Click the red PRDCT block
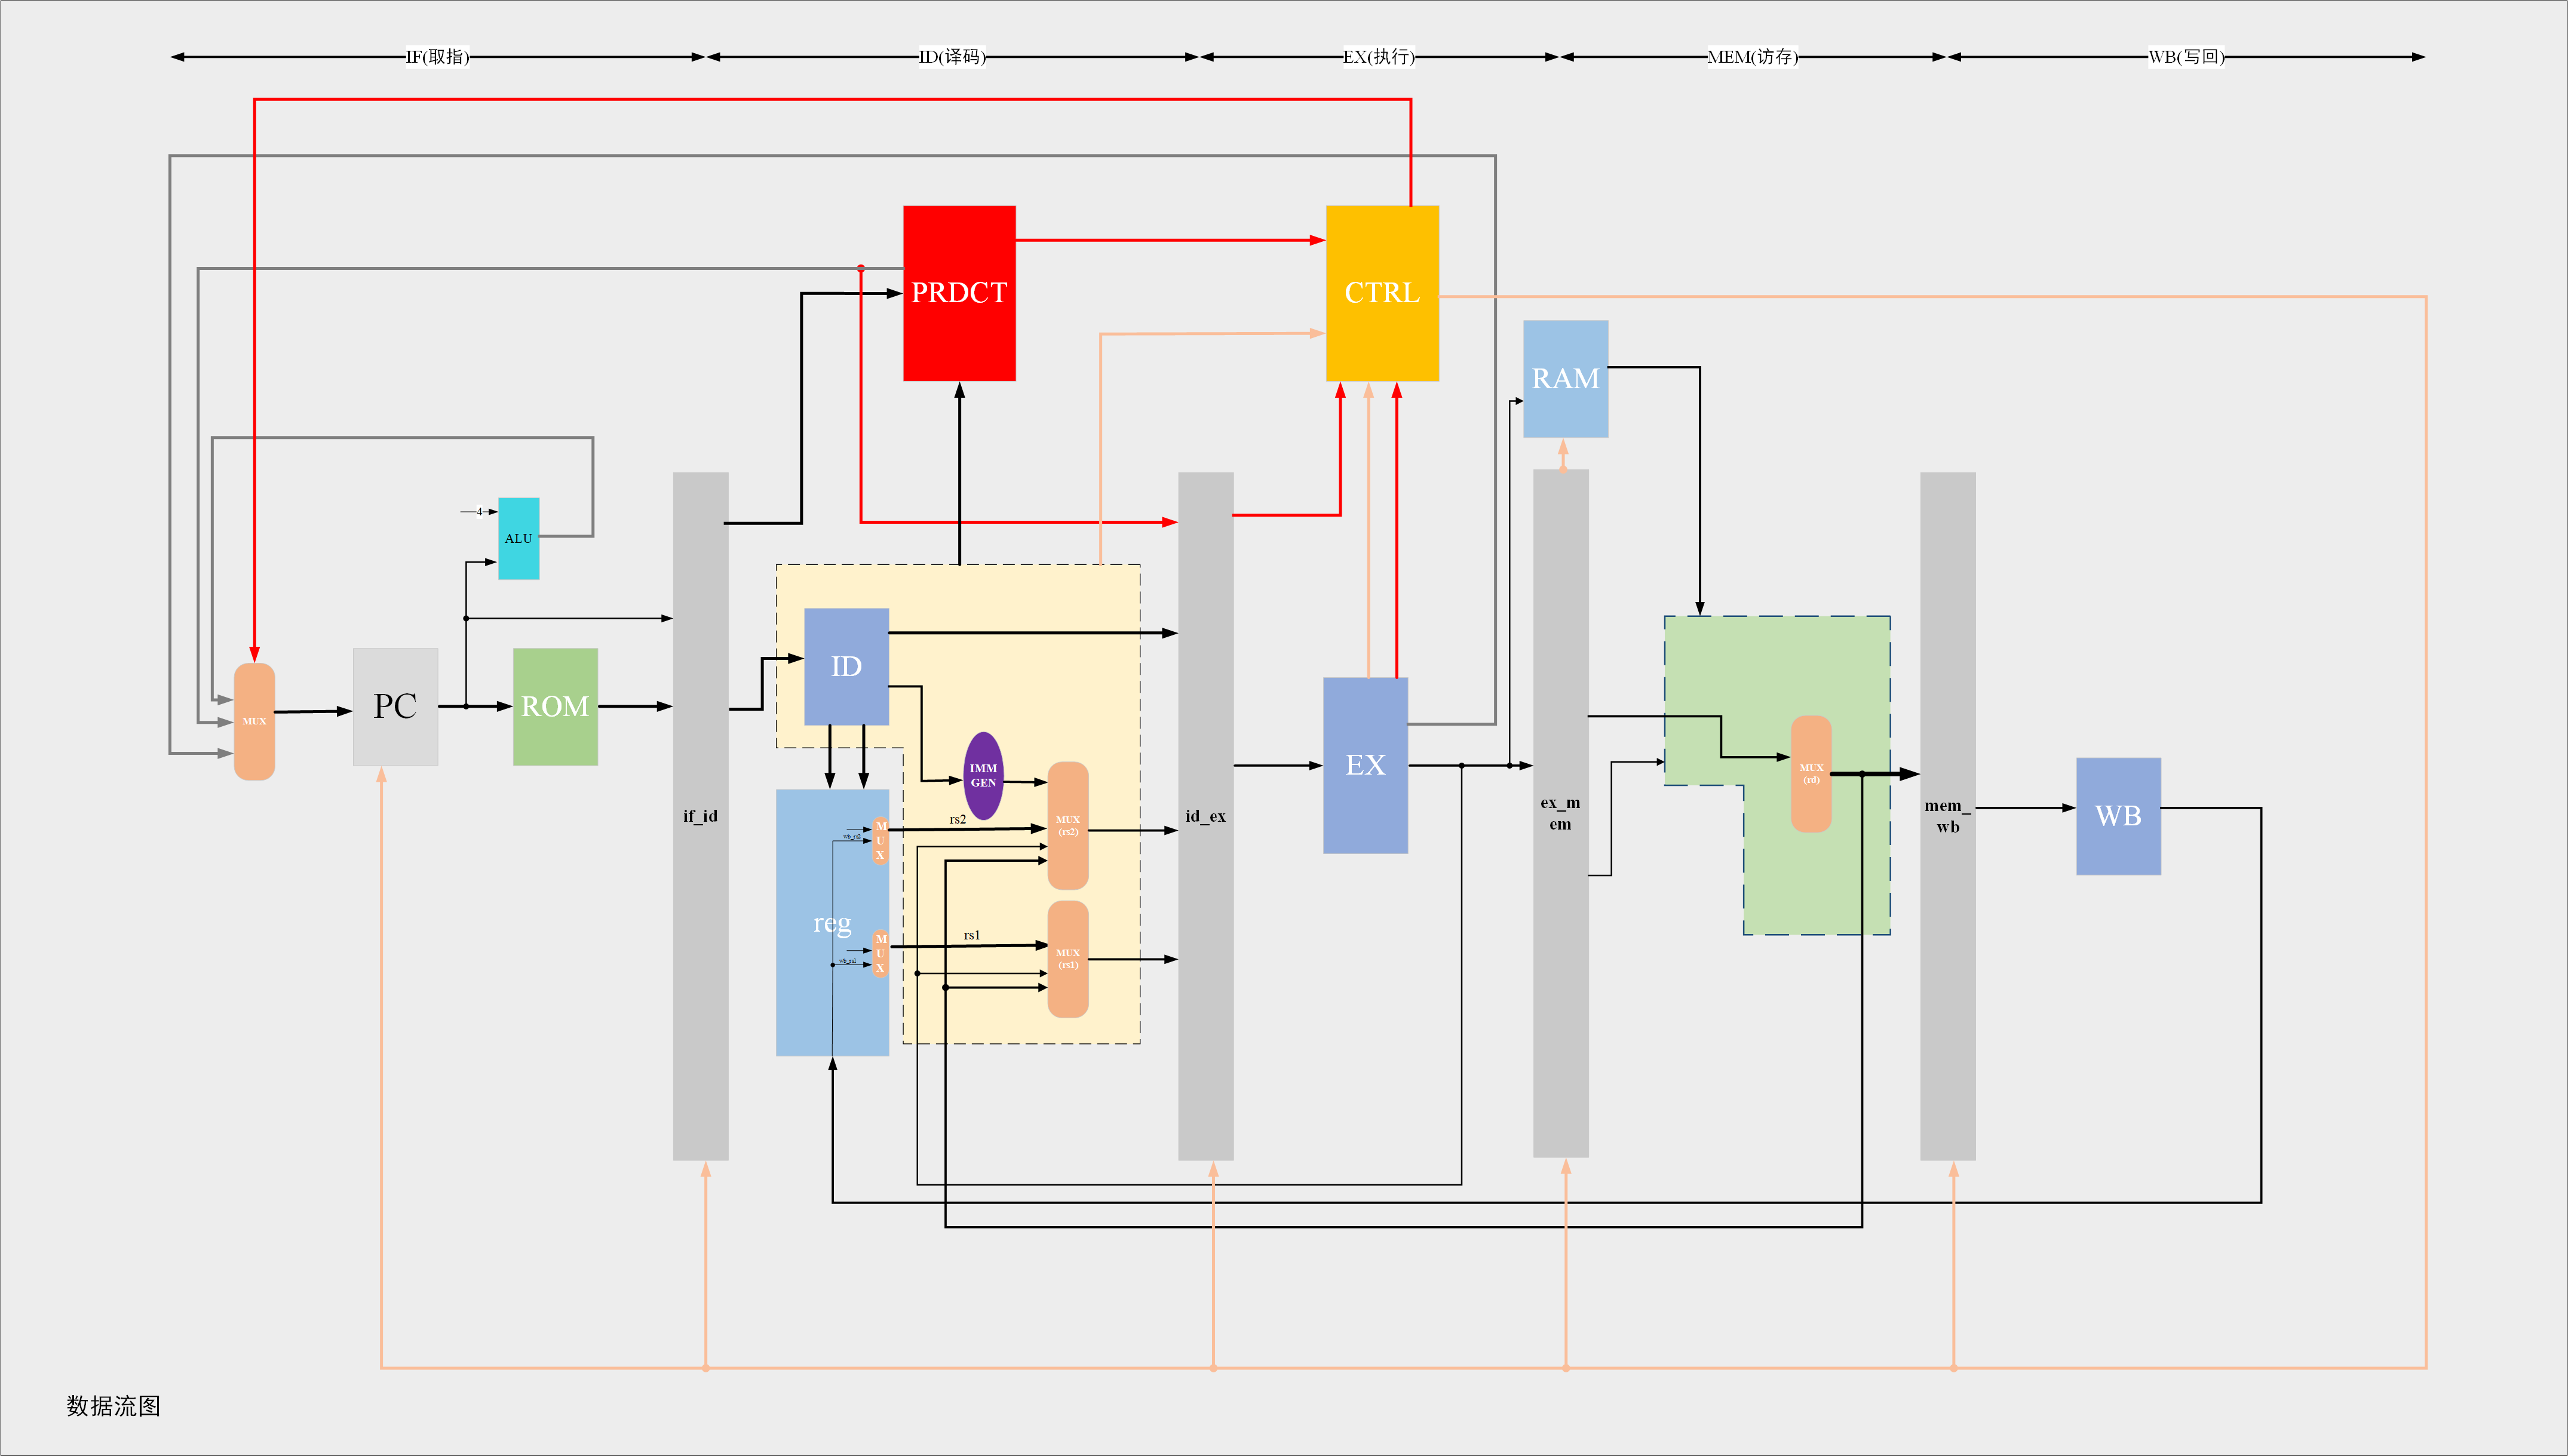The width and height of the screenshot is (2568, 1456). [959, 293]
